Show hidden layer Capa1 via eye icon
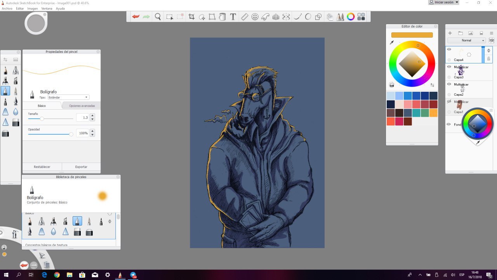 pyautogui.click(x=449, y=101)
